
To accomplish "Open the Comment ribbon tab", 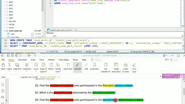I will [23, 60].
